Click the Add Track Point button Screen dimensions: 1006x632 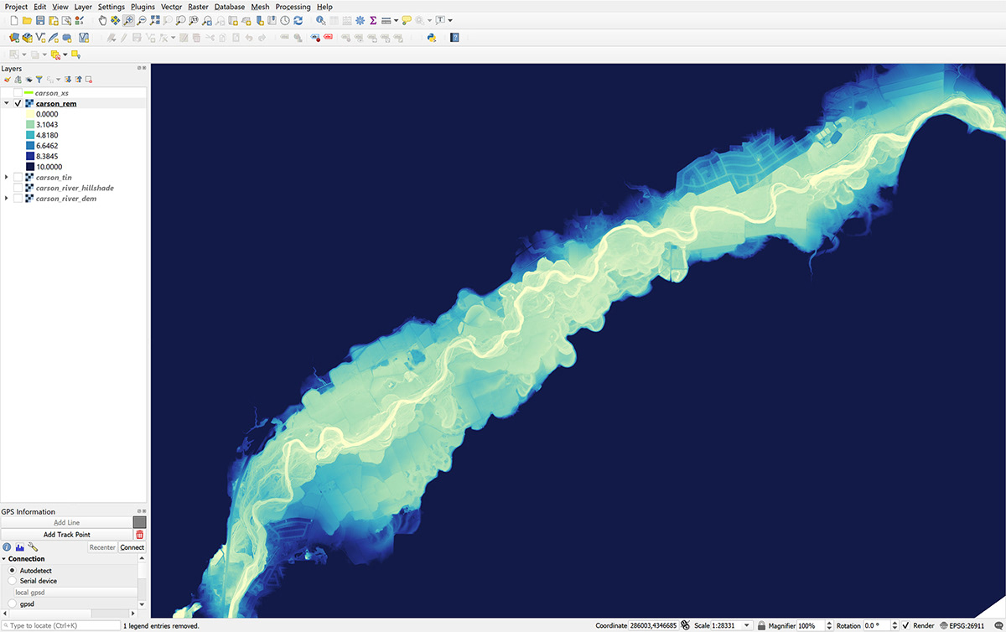tap(67, 535)
